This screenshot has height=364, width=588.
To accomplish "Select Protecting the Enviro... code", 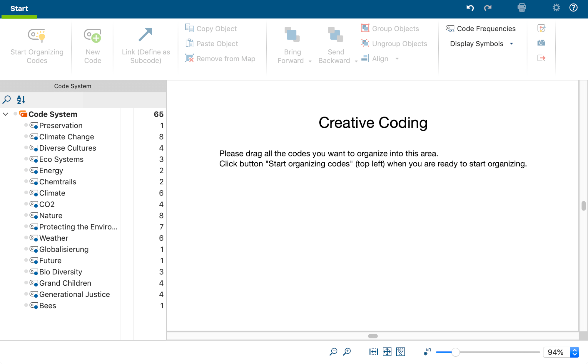I will pos(78,227).
